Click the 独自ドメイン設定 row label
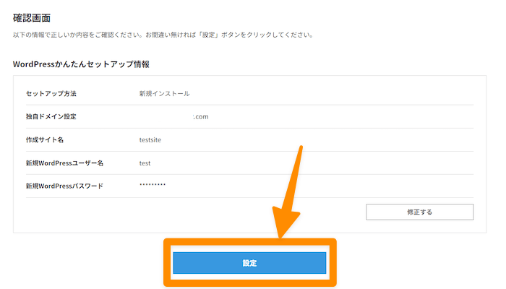Viewport: 506px width, 289px height. point(51,116)
